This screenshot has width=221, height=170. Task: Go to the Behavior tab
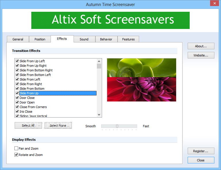point(106,39)
